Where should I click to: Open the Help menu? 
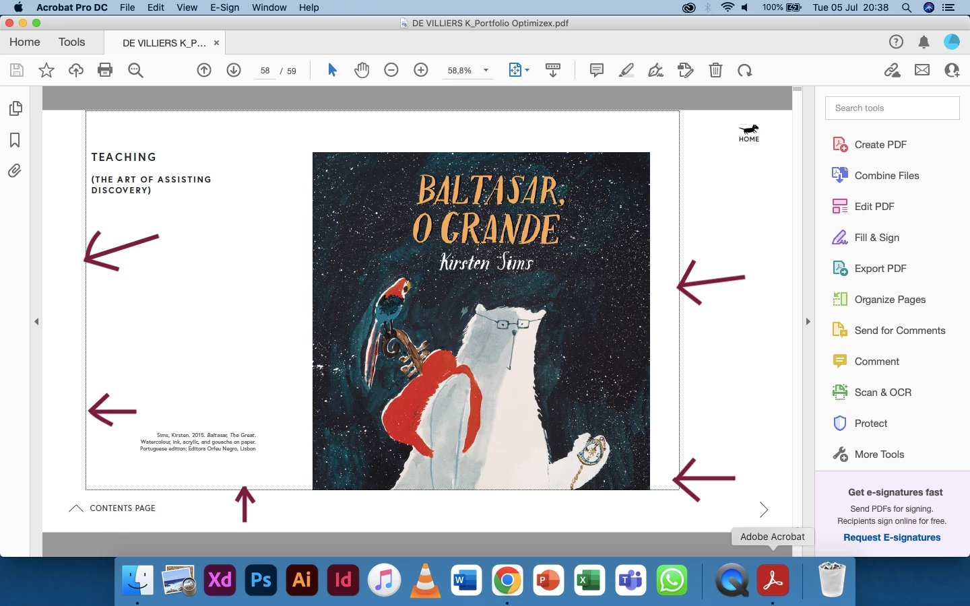pyautogui.click(x=309, y=7)
